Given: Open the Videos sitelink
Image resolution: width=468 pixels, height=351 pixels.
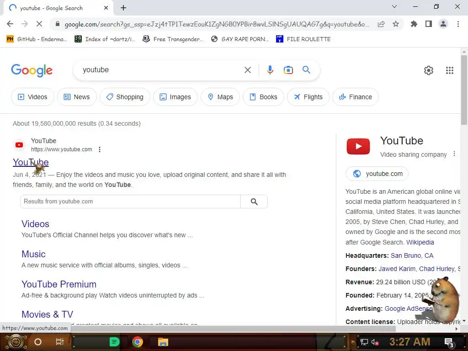Looking at the screenshot, I should tap(35, 224).
